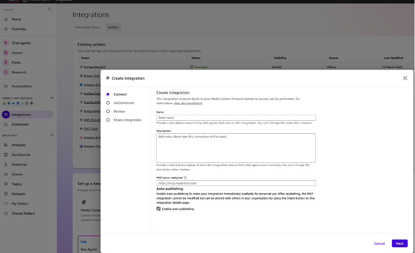Click the Name input field
The height and width of the screenshot is (253, 415).
236,118
